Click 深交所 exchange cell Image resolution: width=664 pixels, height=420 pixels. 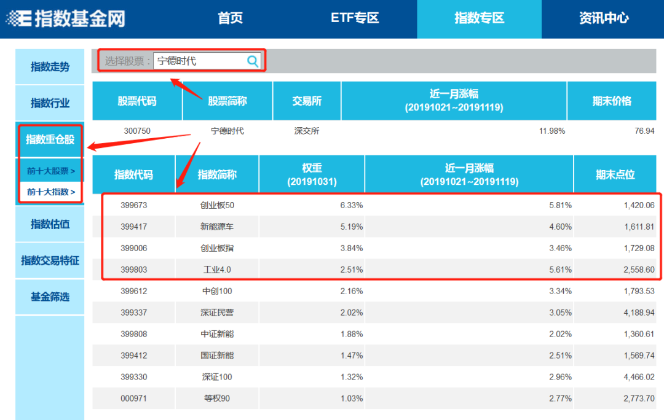(307, 131)
